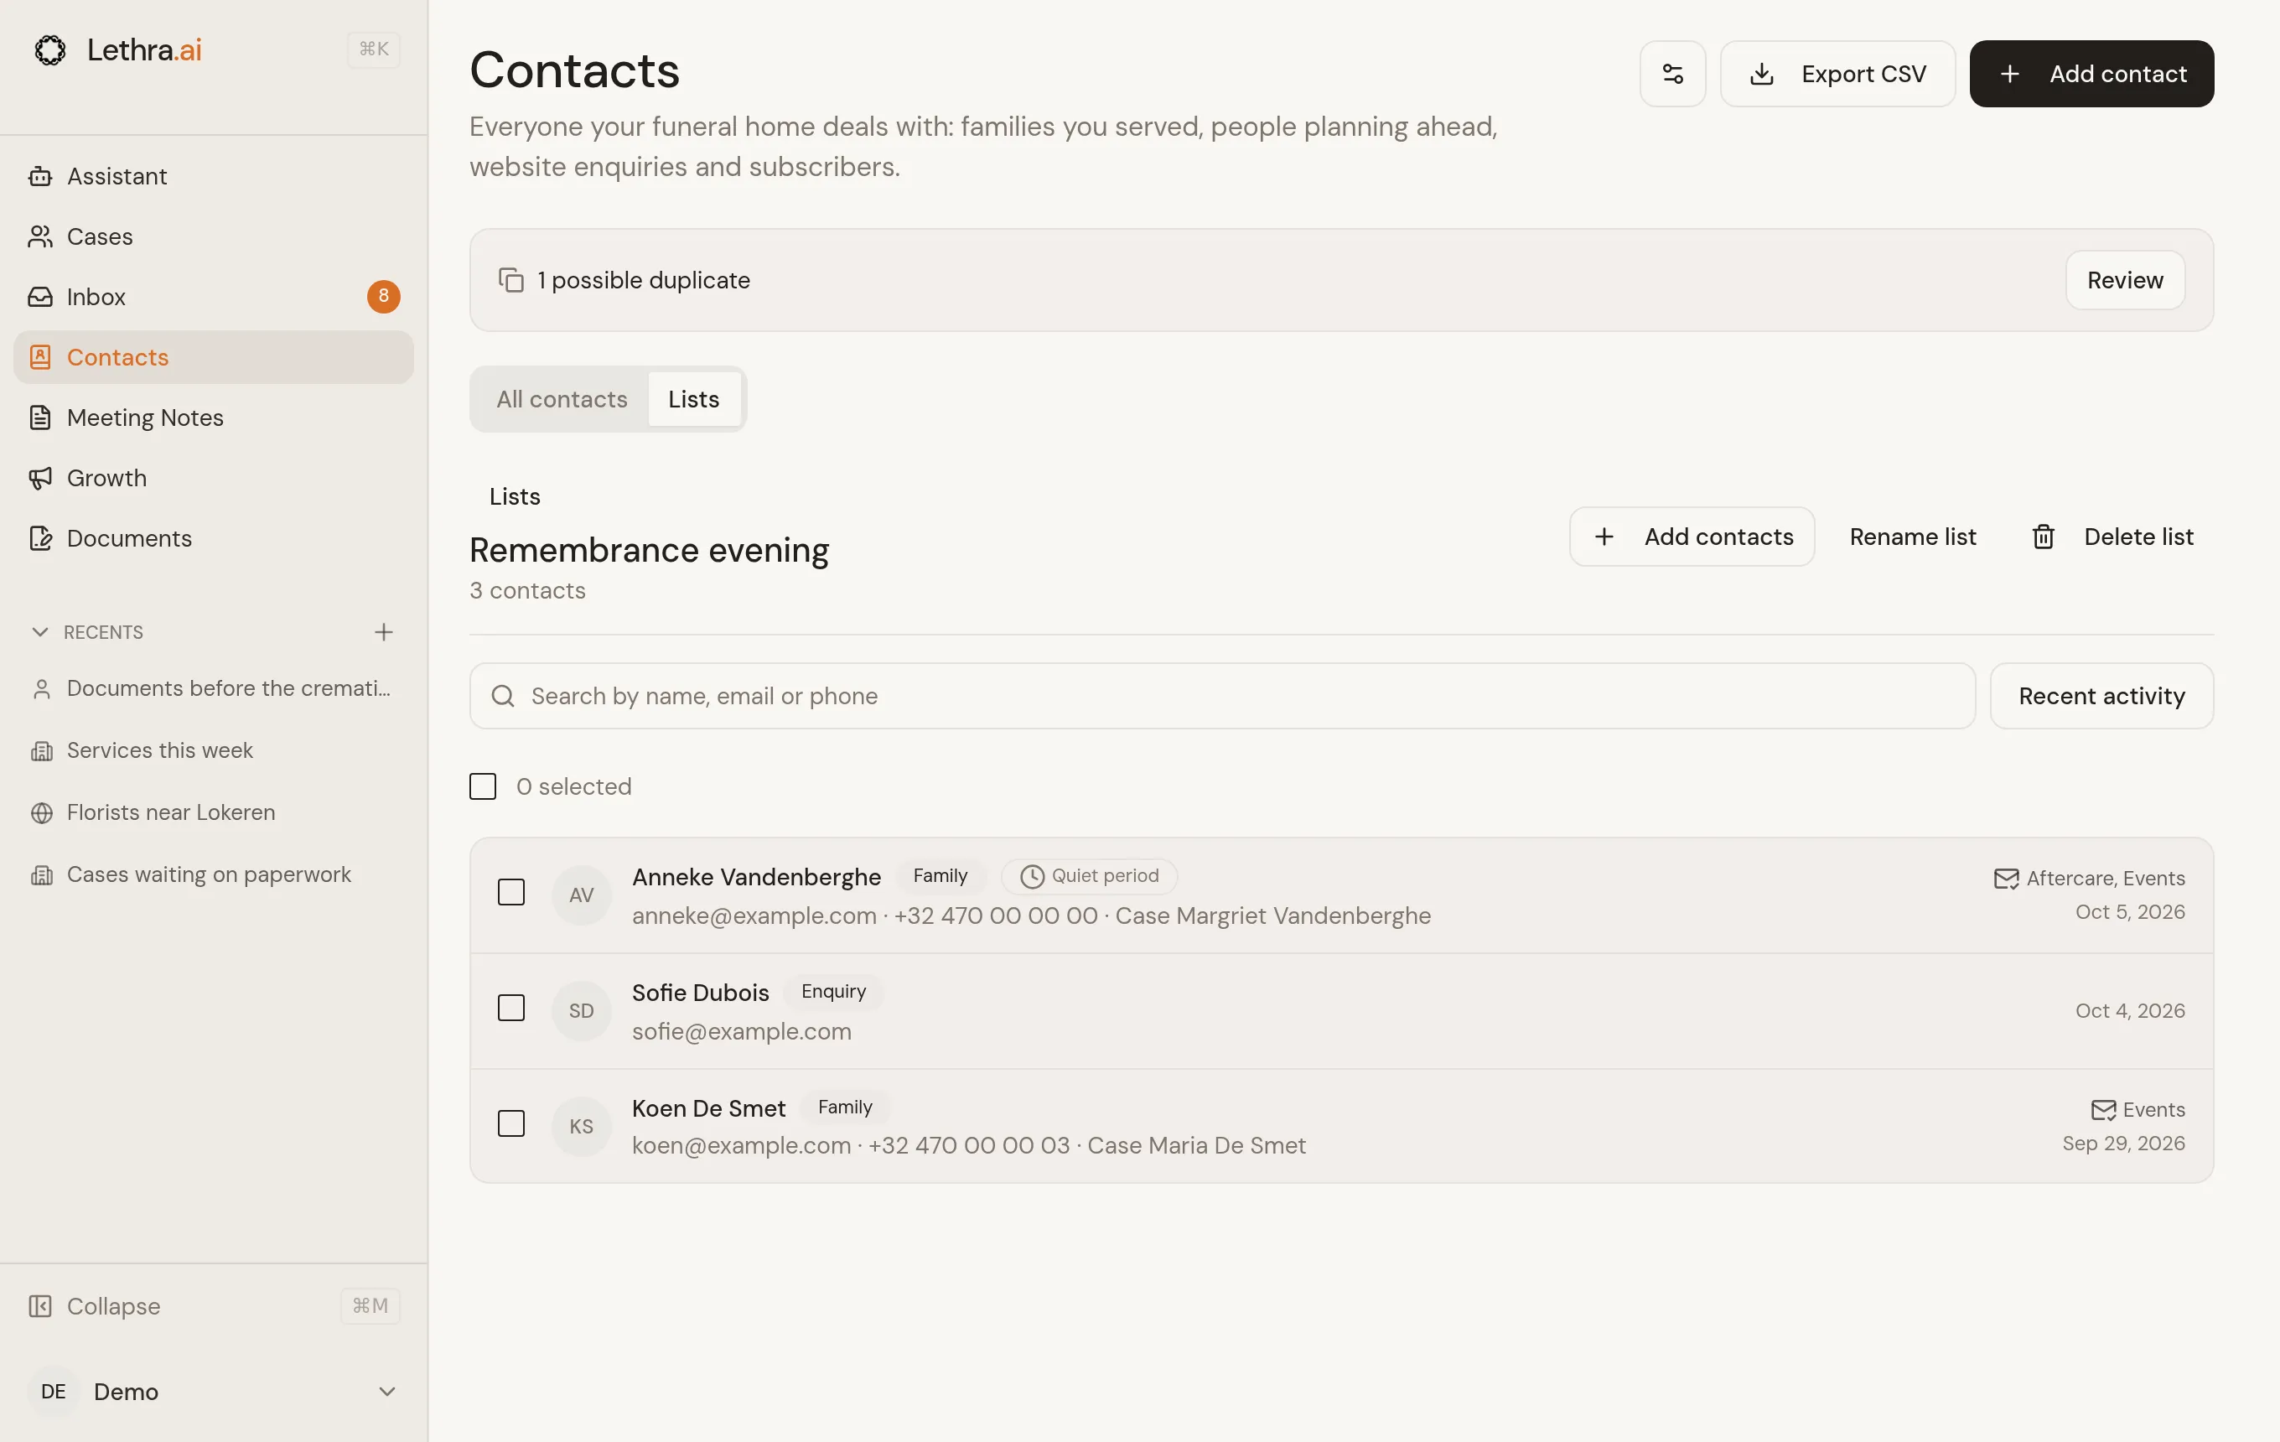Rename the Remembrance evening list

pos(1913,537)
